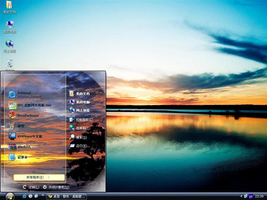267x200 pixels.
Task: Open the 我的电脑 desktop icon
Action: pos(10,27)
